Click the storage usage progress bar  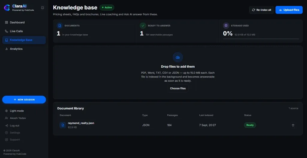tap(261, 39)
